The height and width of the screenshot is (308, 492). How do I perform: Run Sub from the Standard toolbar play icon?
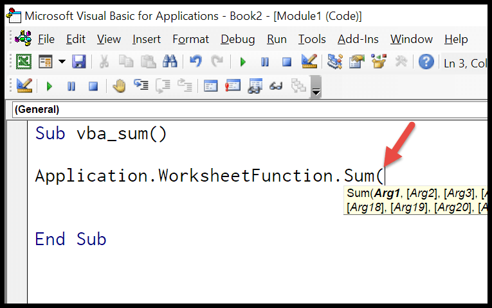(242, 62)
